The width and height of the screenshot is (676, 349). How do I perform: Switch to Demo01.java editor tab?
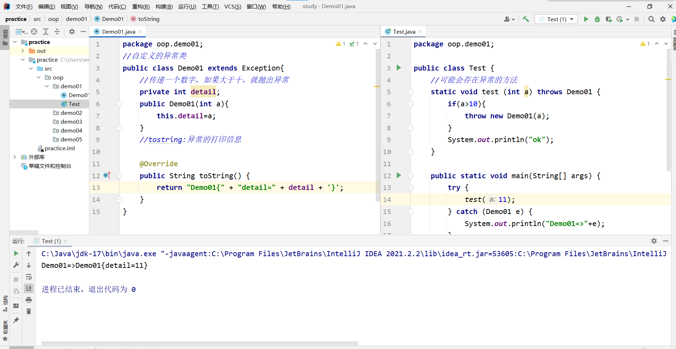pyautogui.click(x=118, y=32)
